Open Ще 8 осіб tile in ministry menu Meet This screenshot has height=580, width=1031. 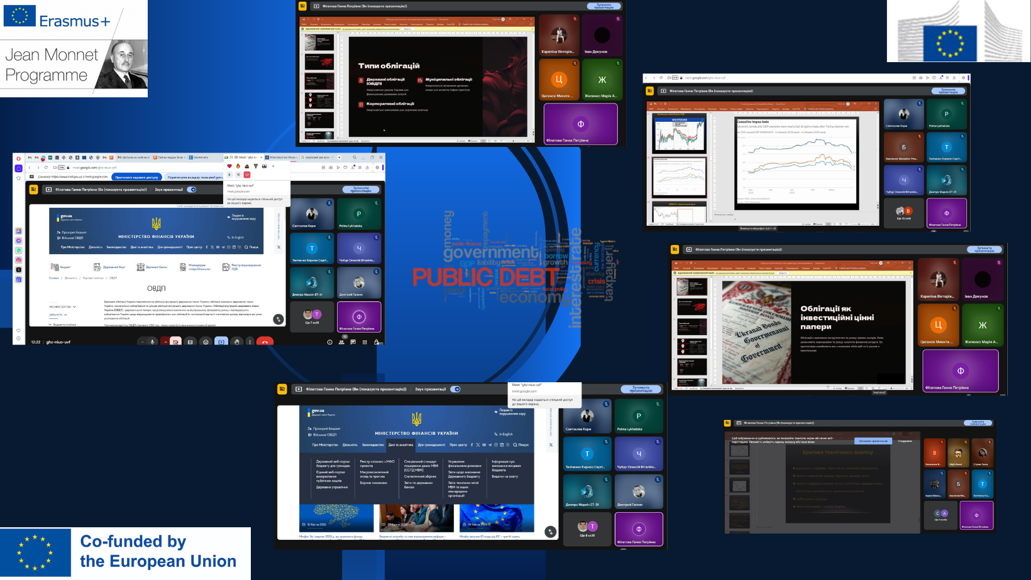pyautogui.click(x=587, y=529)
